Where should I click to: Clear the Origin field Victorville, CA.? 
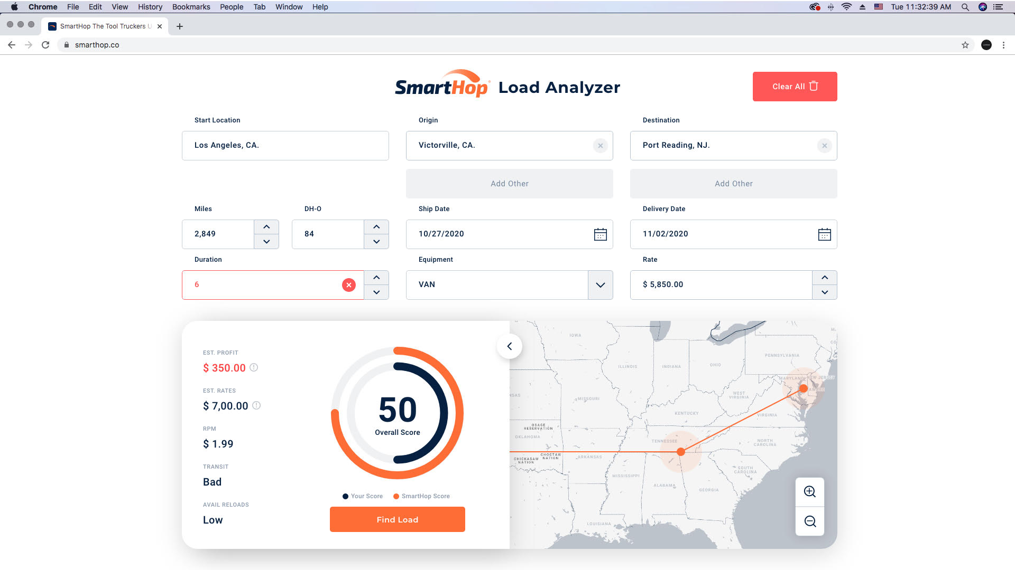600,146
